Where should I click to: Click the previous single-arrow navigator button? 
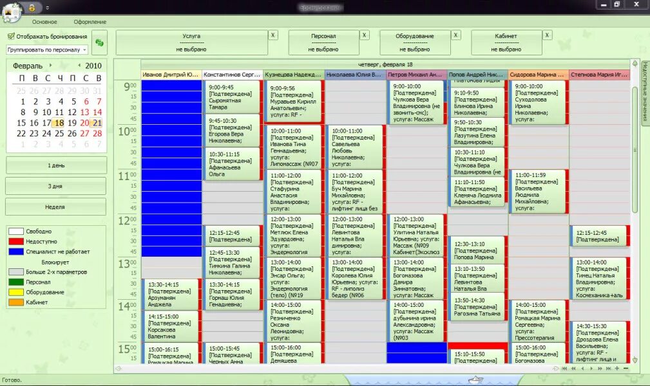[x=582, y=368]
